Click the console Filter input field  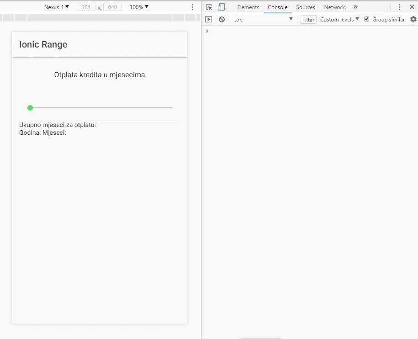308,20
